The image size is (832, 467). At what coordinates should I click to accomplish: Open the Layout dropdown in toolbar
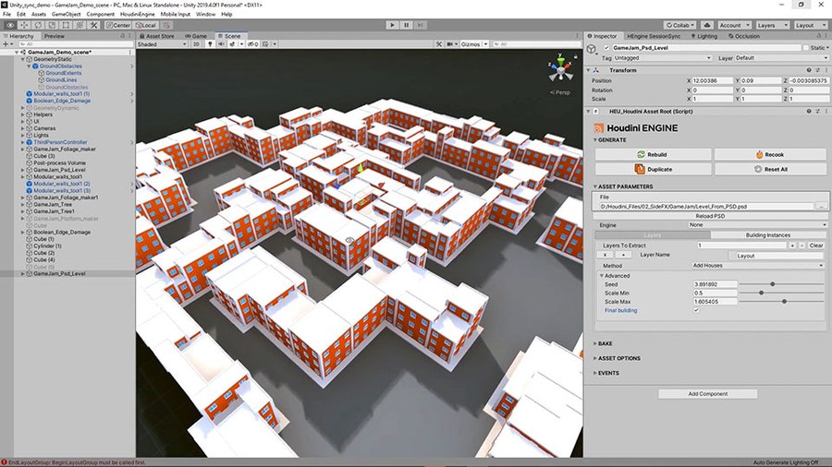pos(810,25)
